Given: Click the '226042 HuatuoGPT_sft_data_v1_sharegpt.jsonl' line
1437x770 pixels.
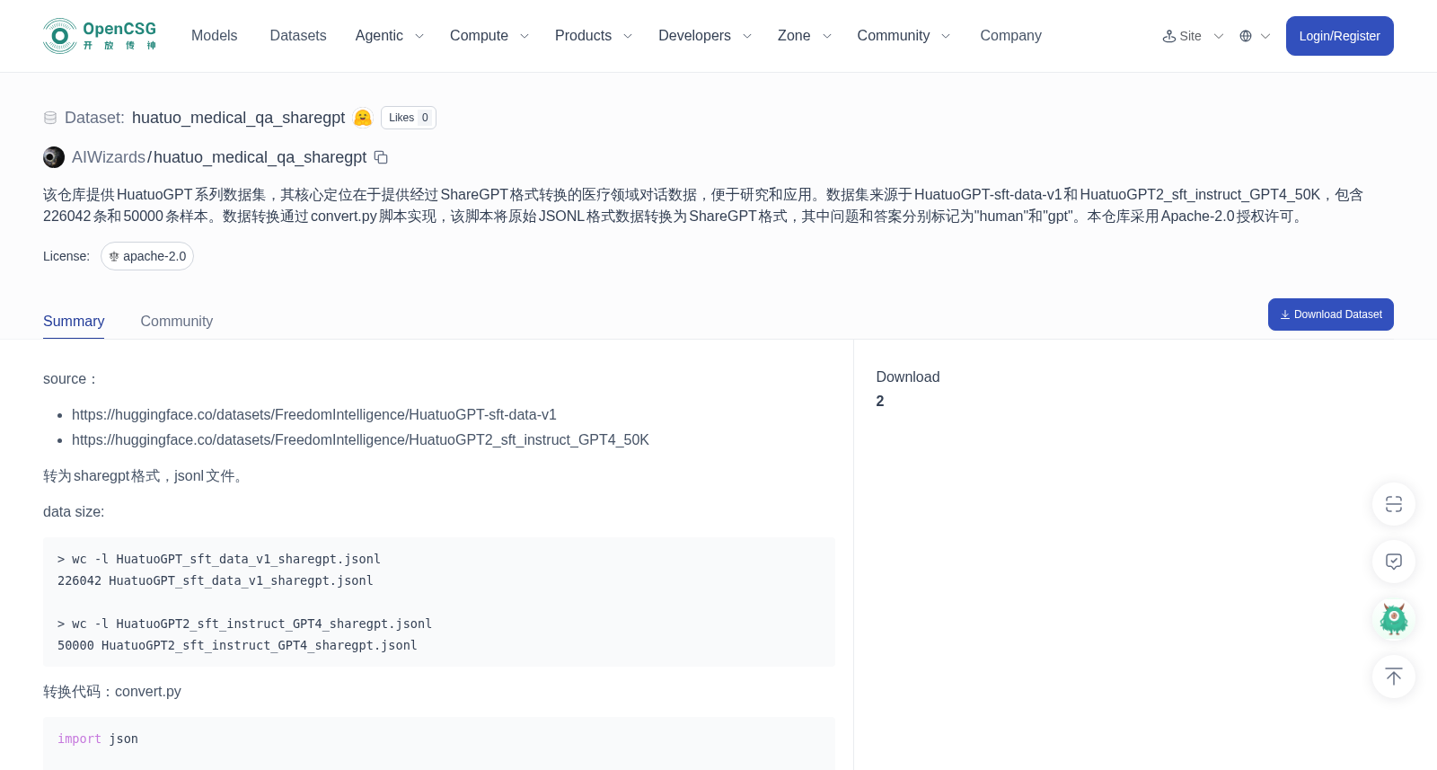Looking at the screenshot, I should click(216, 580).
